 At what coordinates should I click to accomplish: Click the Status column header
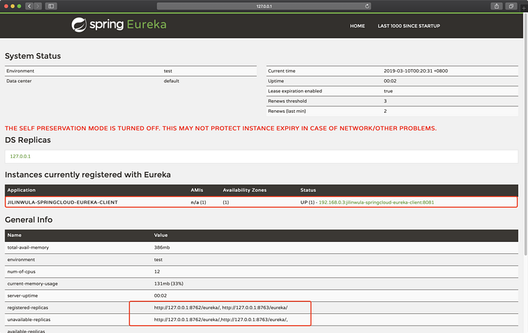(x=308, y=191)
